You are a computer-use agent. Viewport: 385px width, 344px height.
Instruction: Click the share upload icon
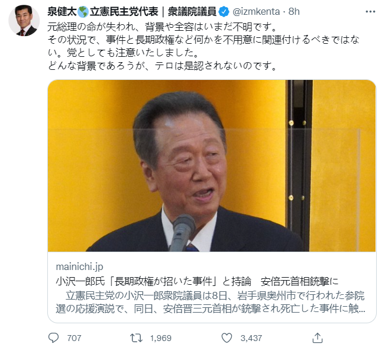tap(318, 337)
